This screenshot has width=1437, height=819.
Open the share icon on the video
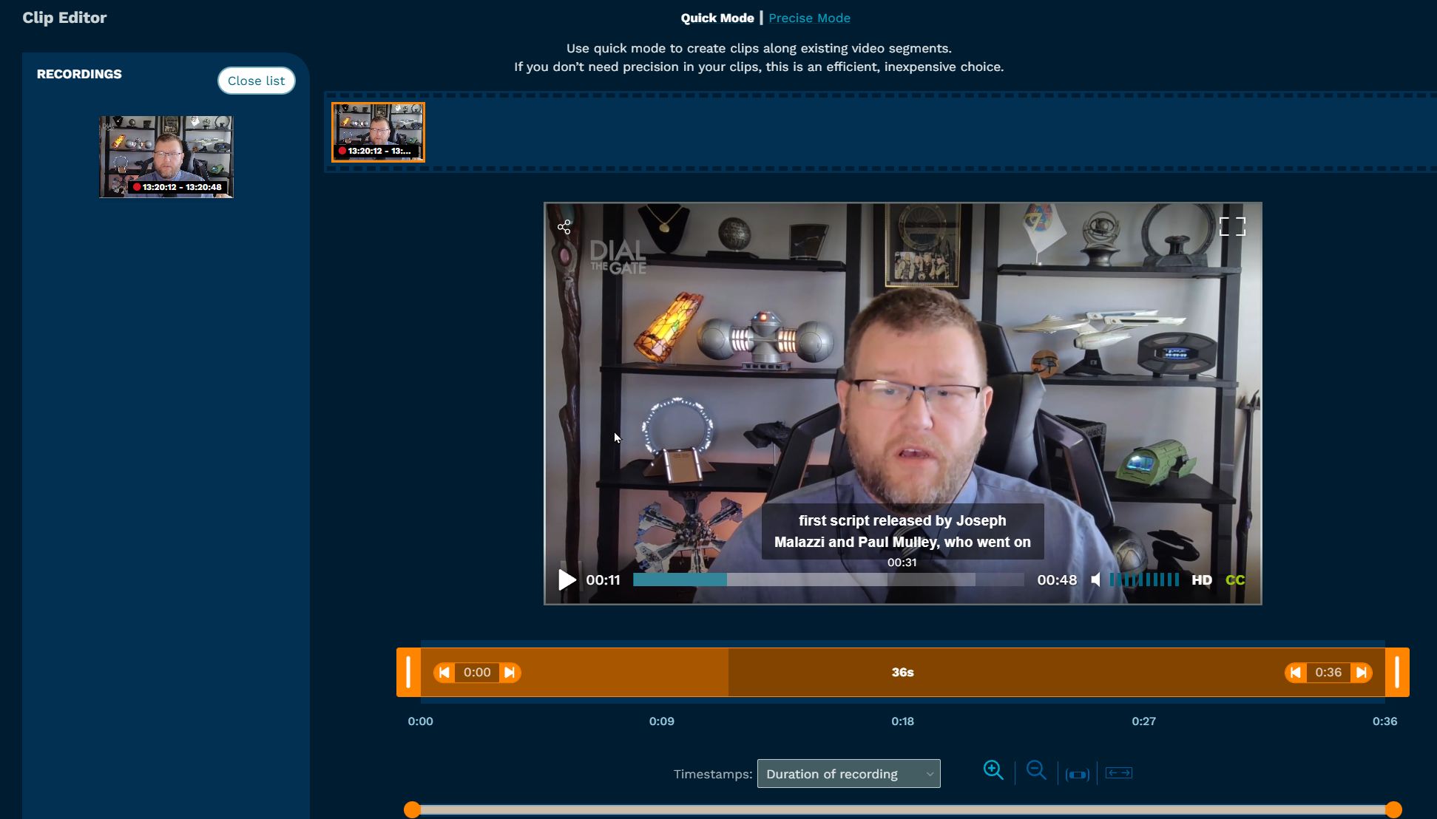564,227
